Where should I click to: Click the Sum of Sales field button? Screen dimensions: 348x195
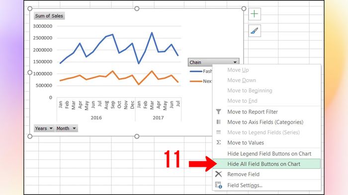click(49, 16)
